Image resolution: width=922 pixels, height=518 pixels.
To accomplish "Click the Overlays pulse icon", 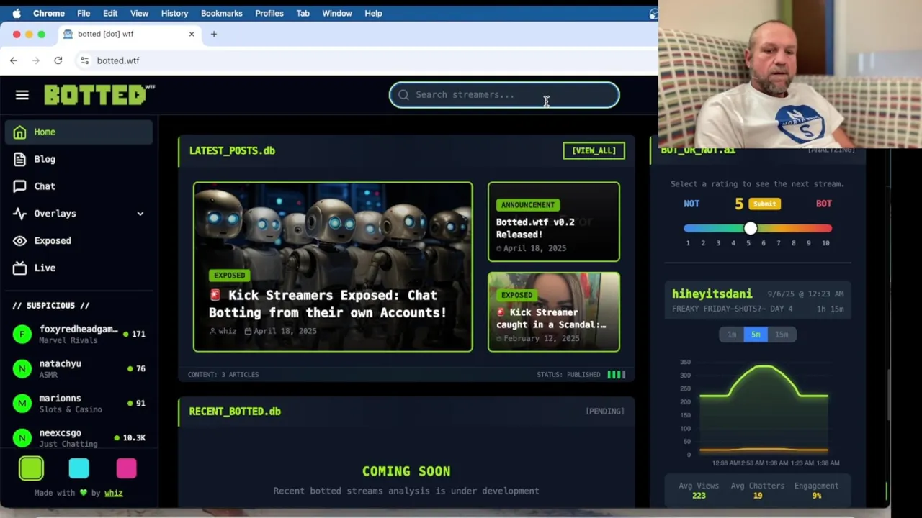I will 20,214.
